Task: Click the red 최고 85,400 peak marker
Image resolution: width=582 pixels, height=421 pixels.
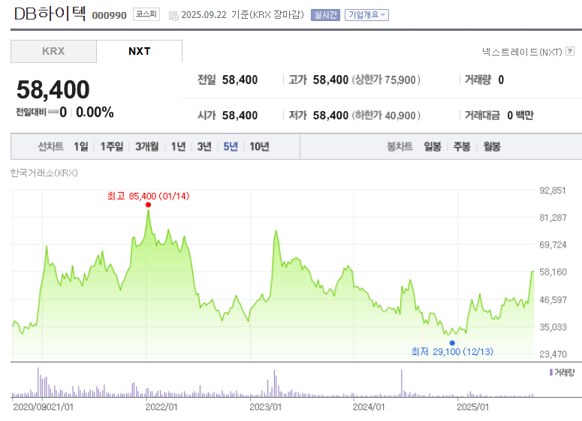Action: click(148, 205)
